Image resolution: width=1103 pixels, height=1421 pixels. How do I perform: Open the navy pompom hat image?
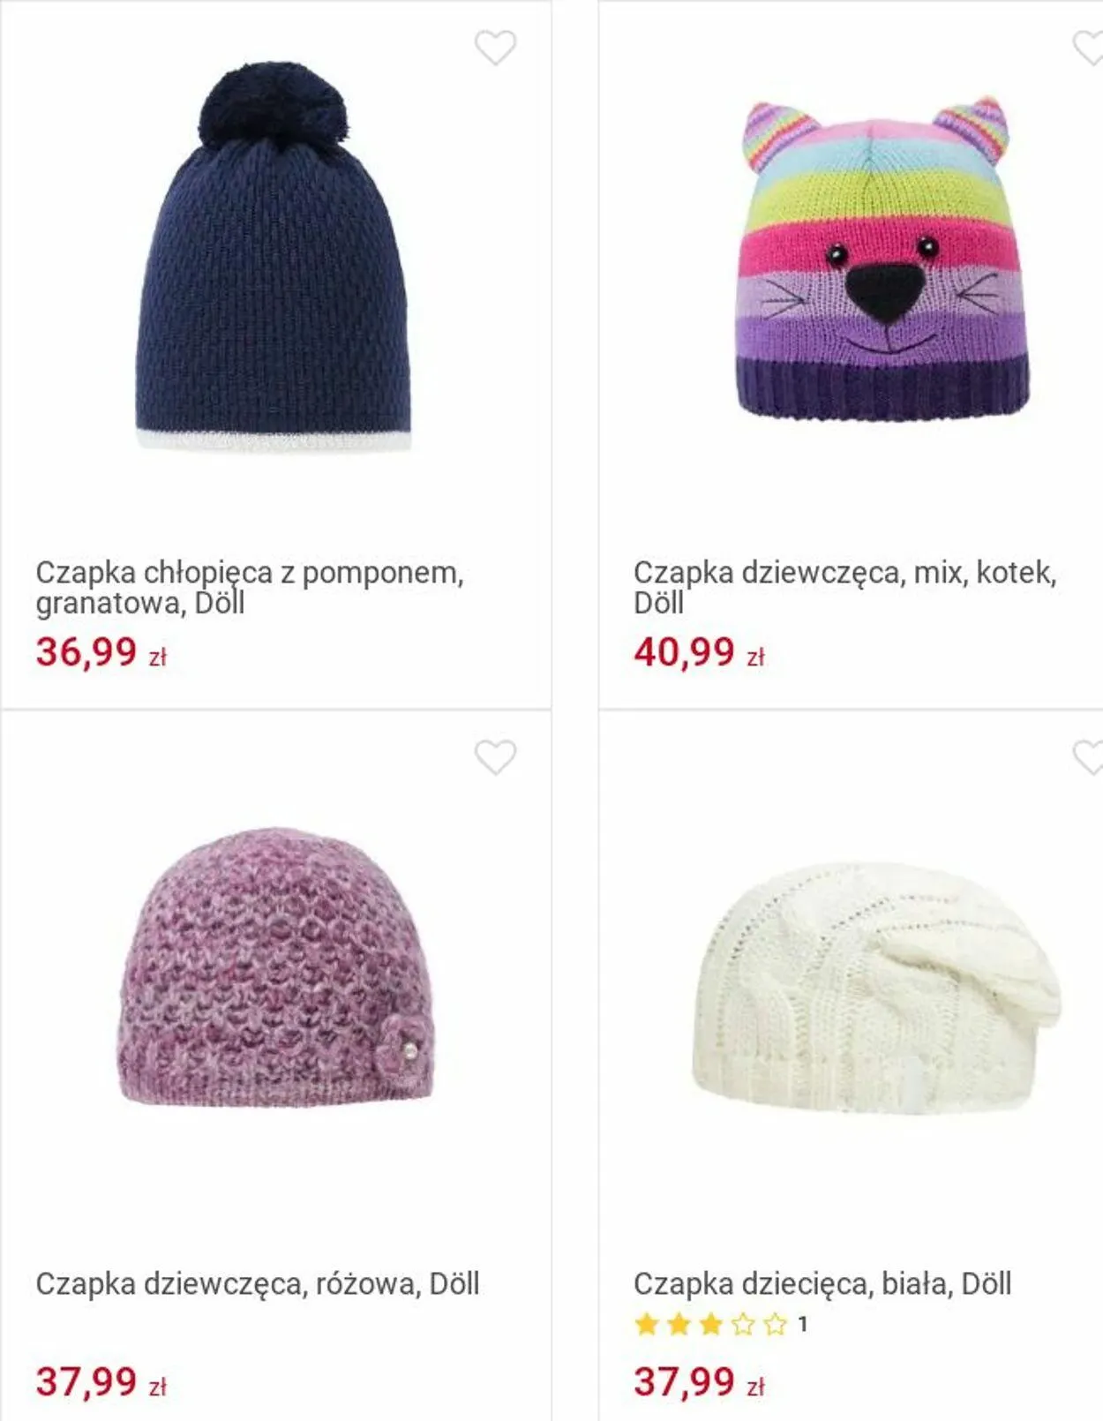(273, 257)
